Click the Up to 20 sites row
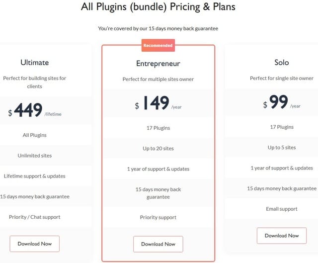Viewport: 318px width, 263px height. pyautogui.click(x=158, y=149)
